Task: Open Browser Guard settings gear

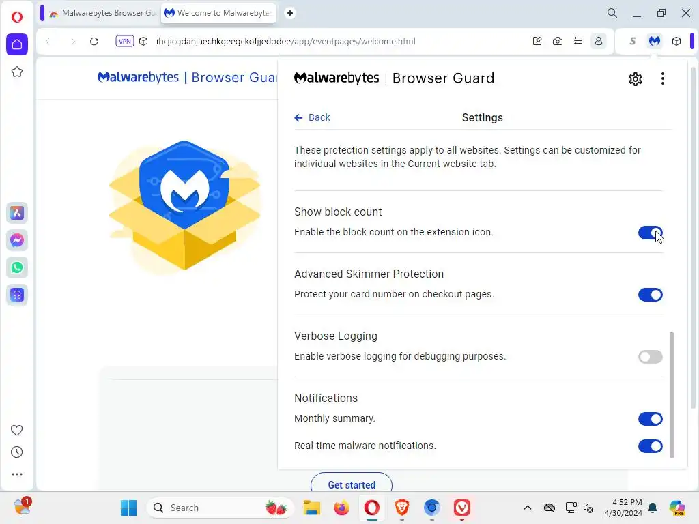Action: click(x=636, y=79)
